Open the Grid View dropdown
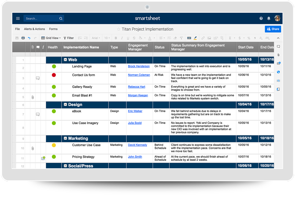The image size is (295, 208). coord(51,38)
